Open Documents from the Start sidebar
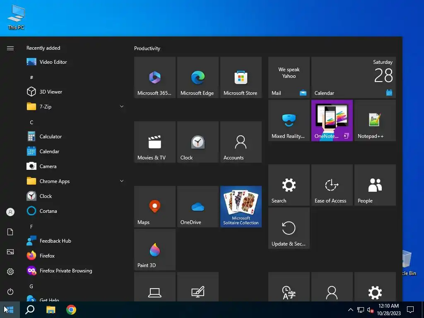The width and height of the screenshot is (424, 318). (x=10, y=232)
